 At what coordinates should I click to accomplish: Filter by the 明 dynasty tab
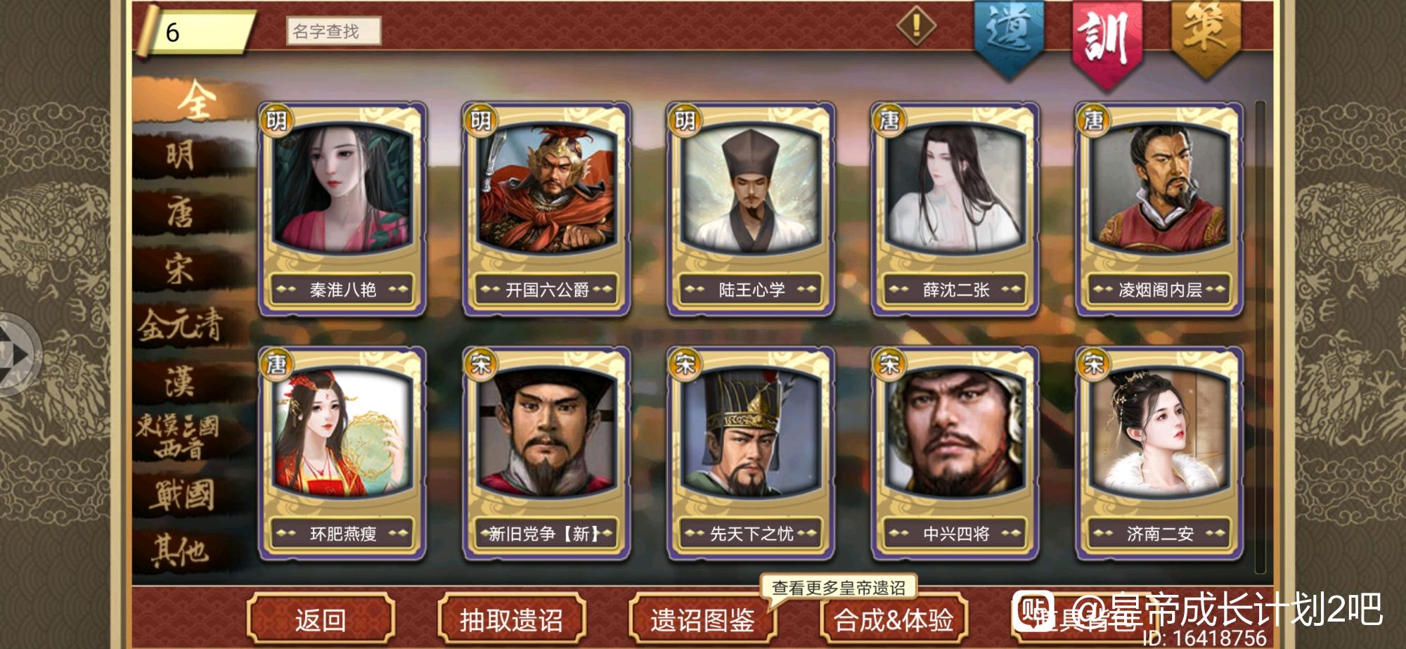point(180,155)
